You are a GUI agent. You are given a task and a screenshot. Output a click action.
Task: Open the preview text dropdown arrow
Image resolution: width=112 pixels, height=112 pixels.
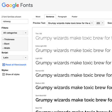92,23
